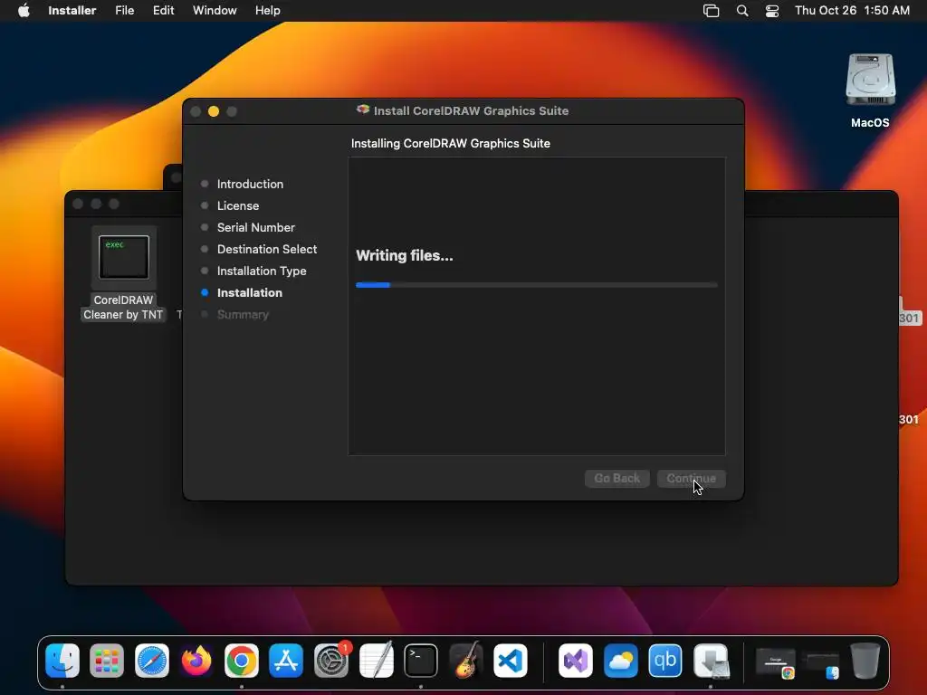Screen dimensions: 927x695
Task: Open minimized Finder window in Dock
Action: point(820,664)
